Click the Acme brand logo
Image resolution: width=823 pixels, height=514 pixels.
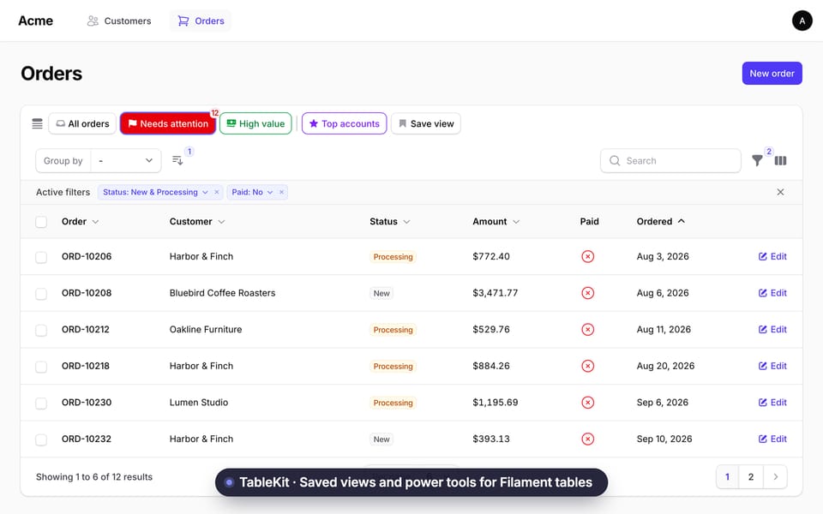pyautogui.click(x=36, y=21)
